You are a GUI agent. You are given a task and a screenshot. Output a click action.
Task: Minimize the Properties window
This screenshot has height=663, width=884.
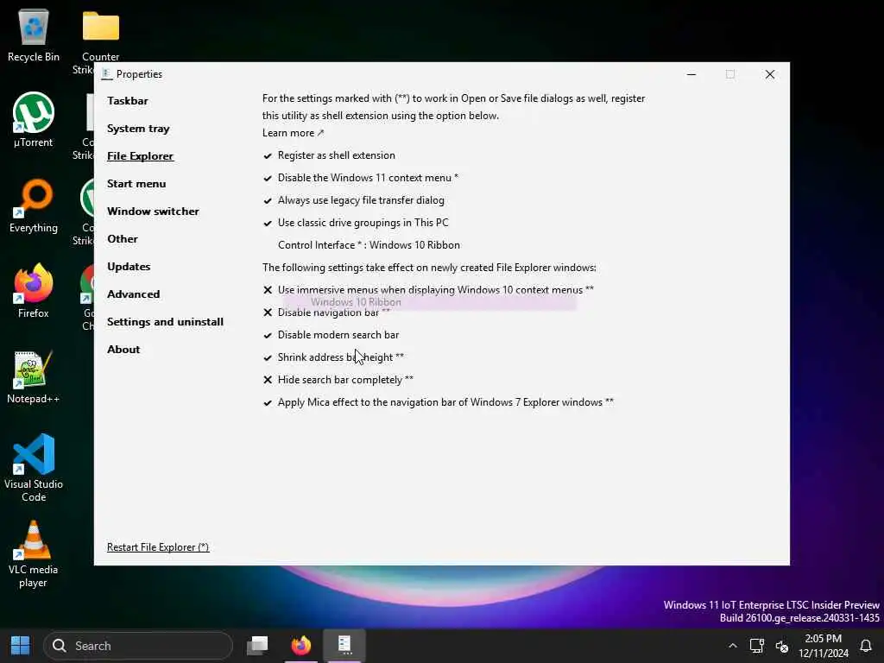pyautogui.click(x=691, y=74)
